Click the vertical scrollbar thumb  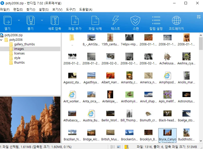201,44
